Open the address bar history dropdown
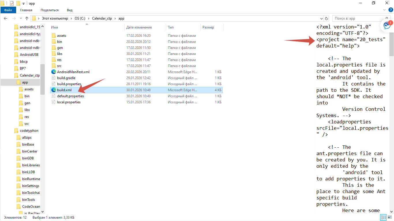This screenshot has height=221, width=394. point(321,18)
